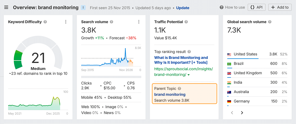Click the API button
This screenshot has height=124, width=296.
[256, 7]
